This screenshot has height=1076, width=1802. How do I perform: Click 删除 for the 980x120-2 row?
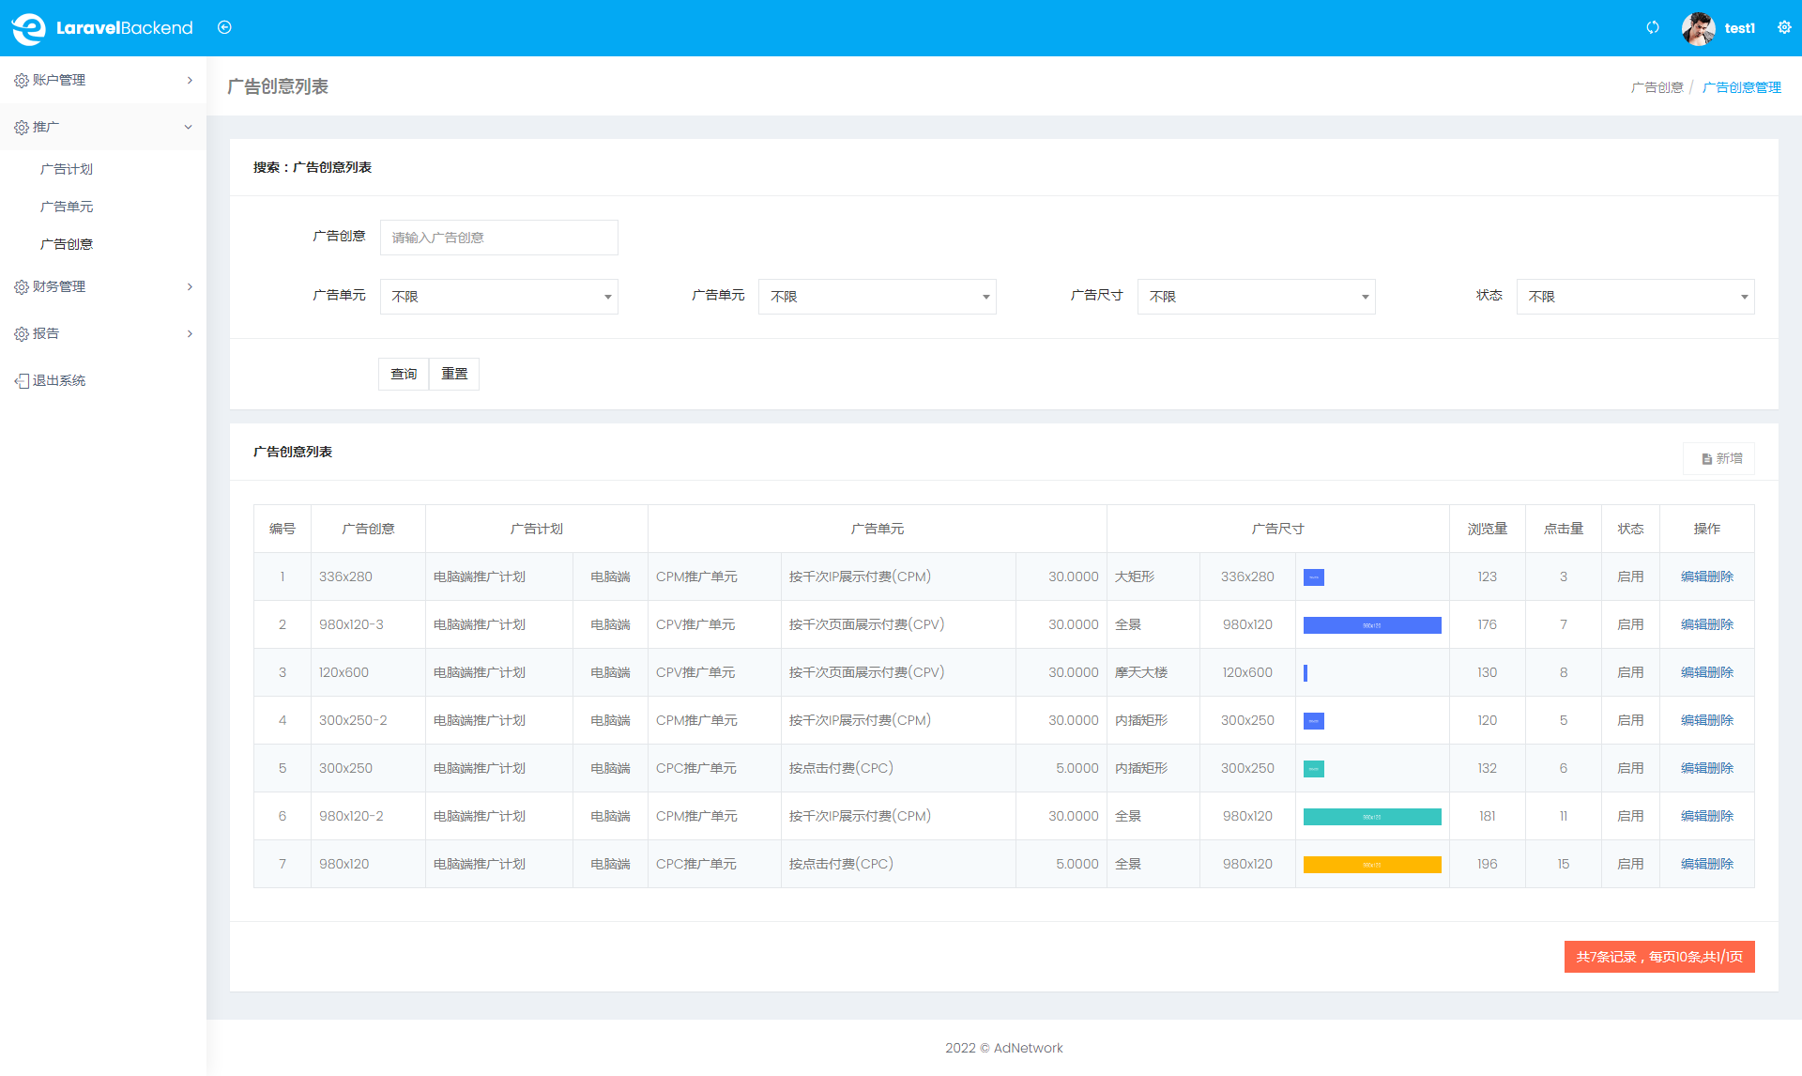click(1720, 816)
